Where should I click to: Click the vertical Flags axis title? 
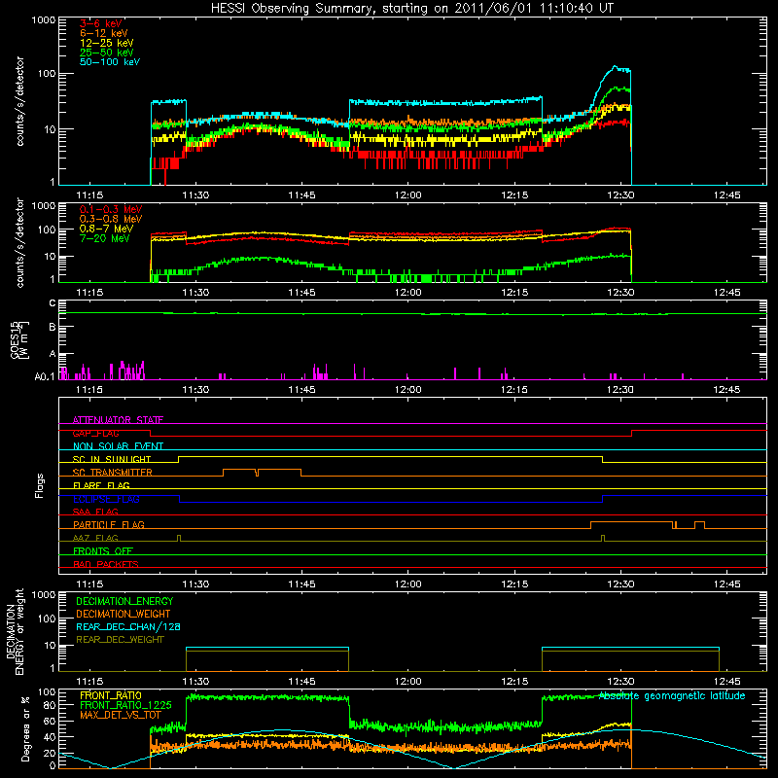40,485
